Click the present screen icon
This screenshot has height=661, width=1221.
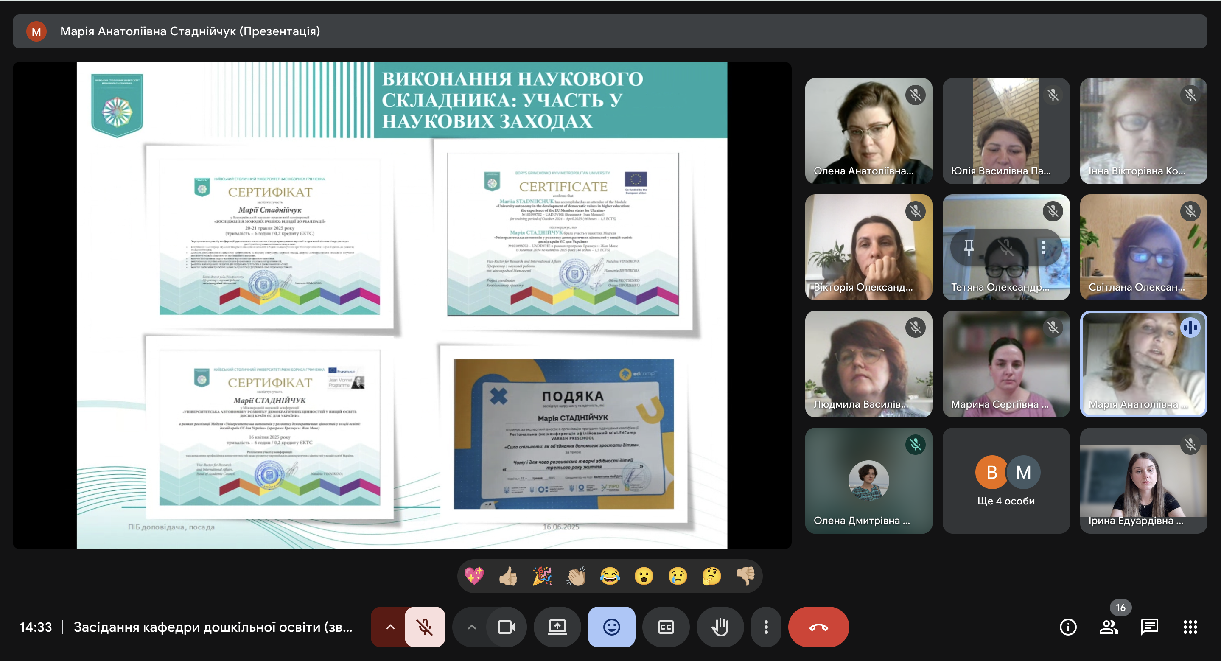tap(557, 627)
